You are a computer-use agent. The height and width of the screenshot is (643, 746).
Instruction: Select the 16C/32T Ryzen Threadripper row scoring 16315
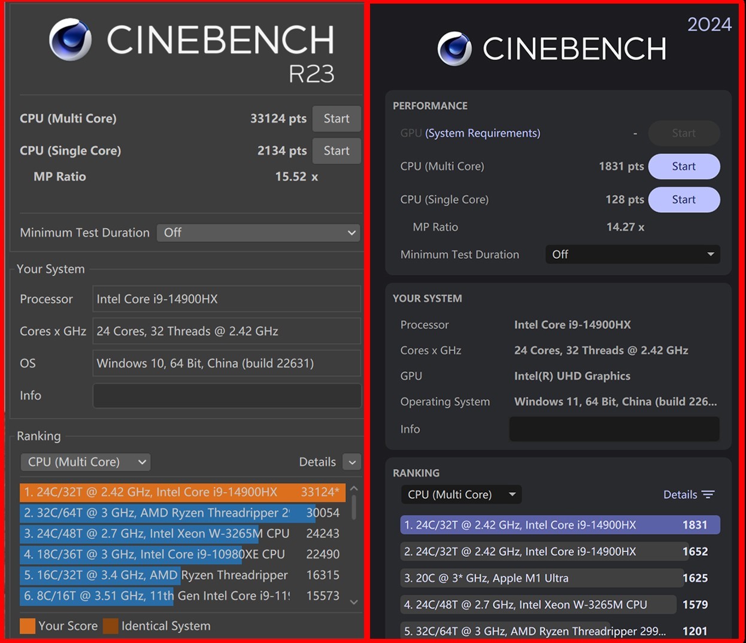[183, 575]
